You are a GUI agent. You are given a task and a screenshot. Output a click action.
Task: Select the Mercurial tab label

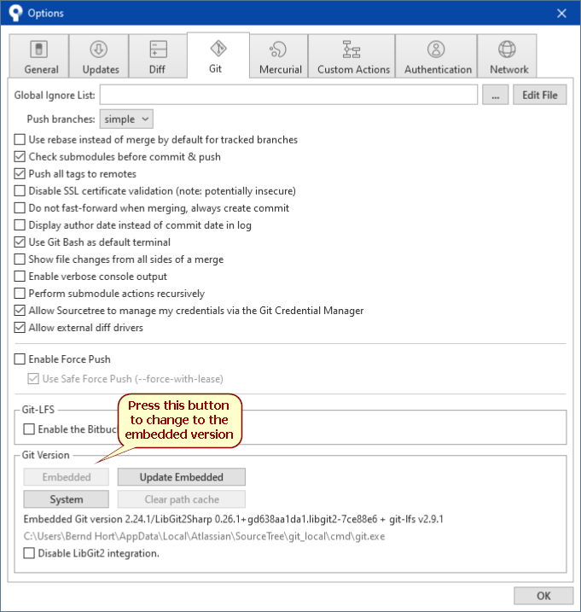click(x=281, y=69)
